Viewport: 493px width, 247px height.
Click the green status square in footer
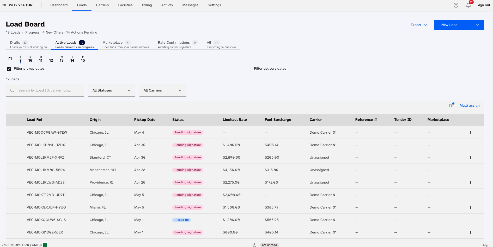tap(45, 245)
